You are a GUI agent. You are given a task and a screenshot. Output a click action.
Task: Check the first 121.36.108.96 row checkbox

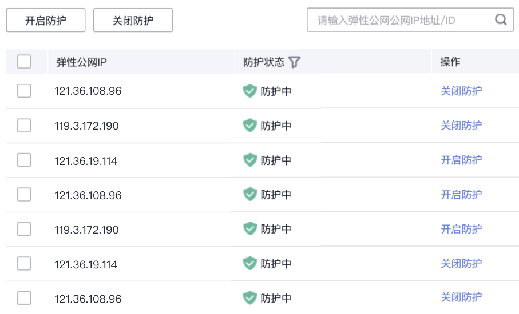(x=24, y=91)
